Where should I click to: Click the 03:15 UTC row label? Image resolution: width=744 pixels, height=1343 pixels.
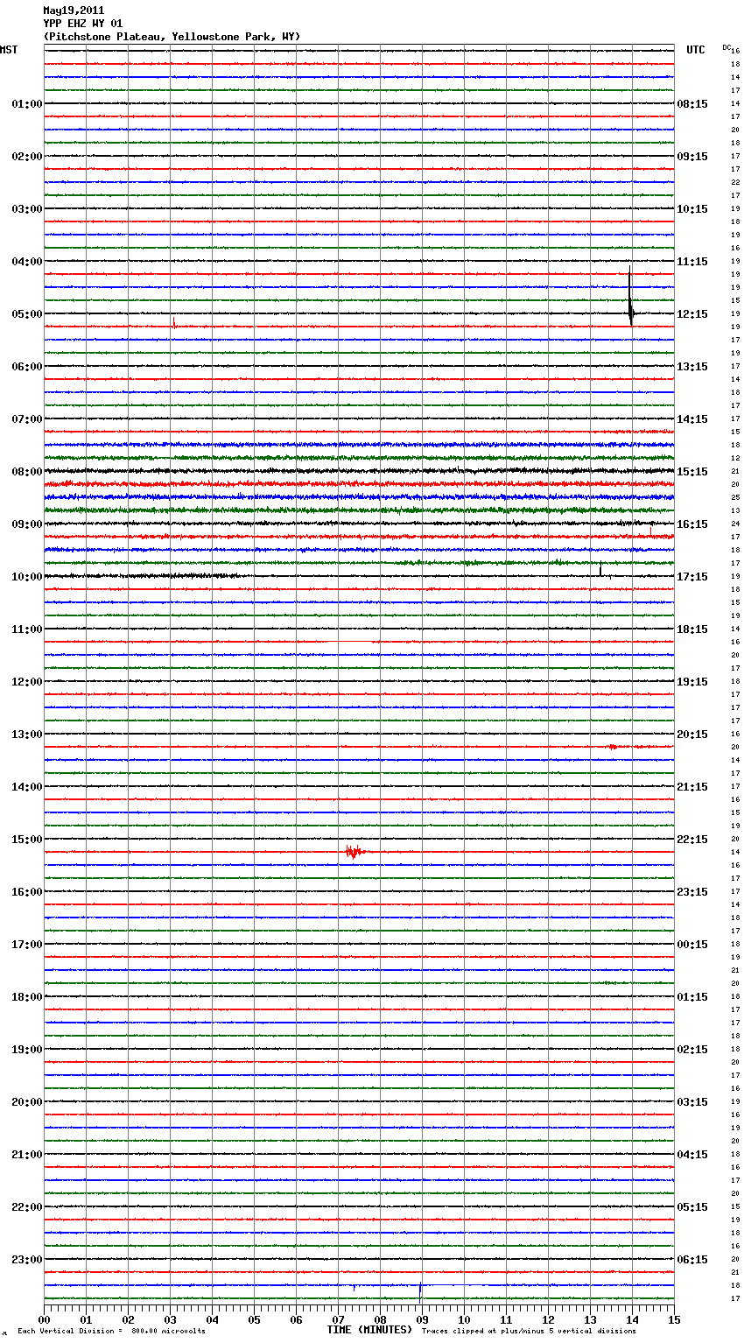(x=692, y=1102)
